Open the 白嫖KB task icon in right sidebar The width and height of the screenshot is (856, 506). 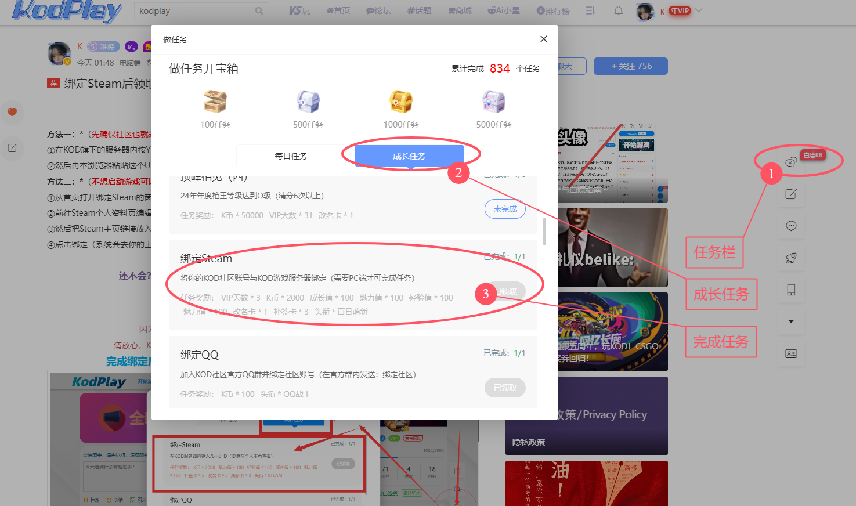coord(791,162)
